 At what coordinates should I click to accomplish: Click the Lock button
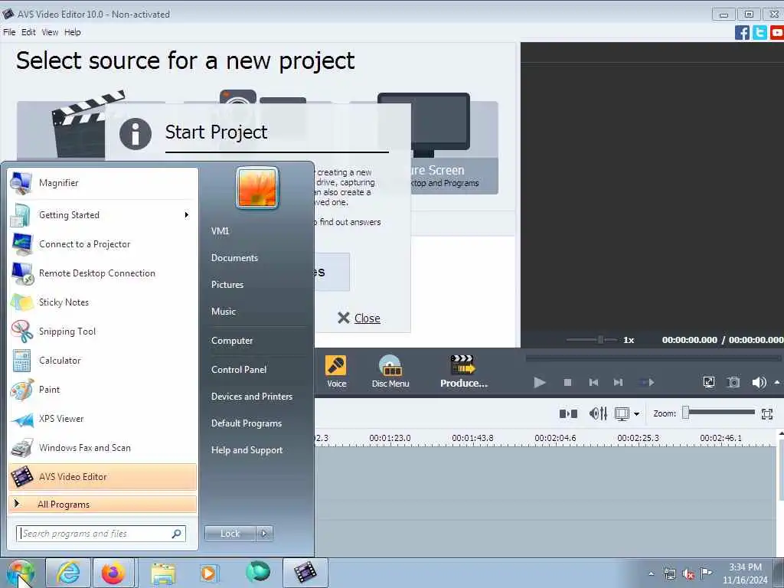coord(230,534)
